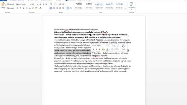Click the Kopiuj copy button
Screen dimensions: 187x105
point(10,8)
